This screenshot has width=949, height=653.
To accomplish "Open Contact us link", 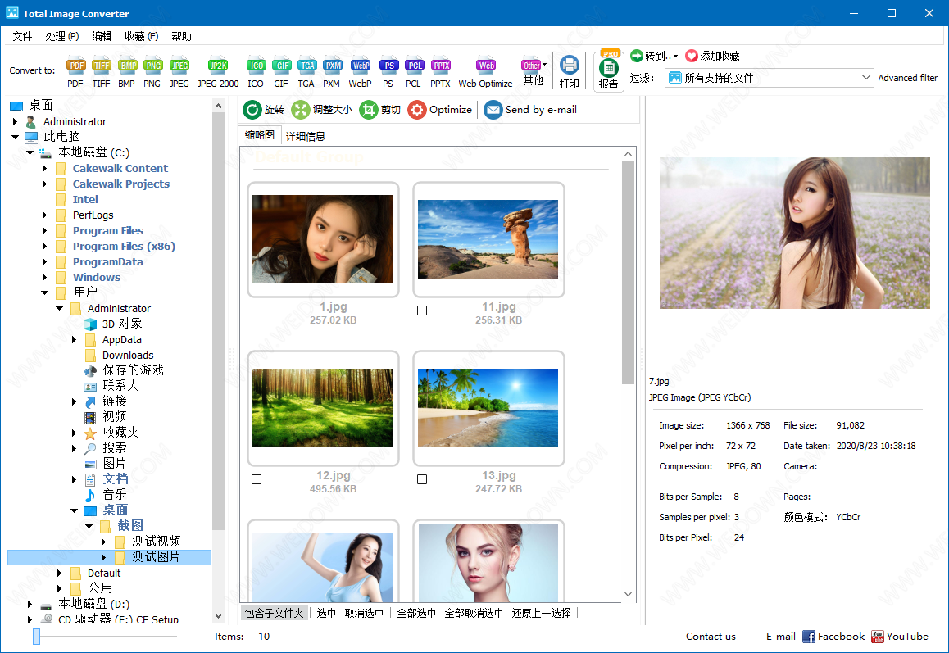I will pos(711,637).
